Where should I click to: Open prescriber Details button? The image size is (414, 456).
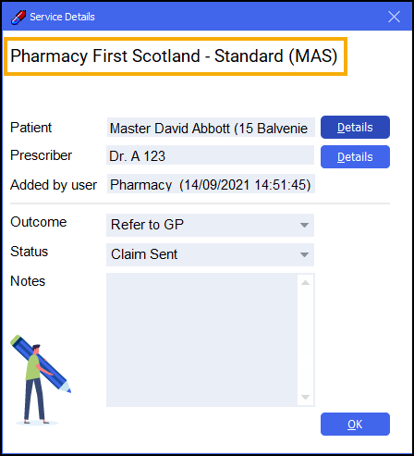(x=355, y=156)
